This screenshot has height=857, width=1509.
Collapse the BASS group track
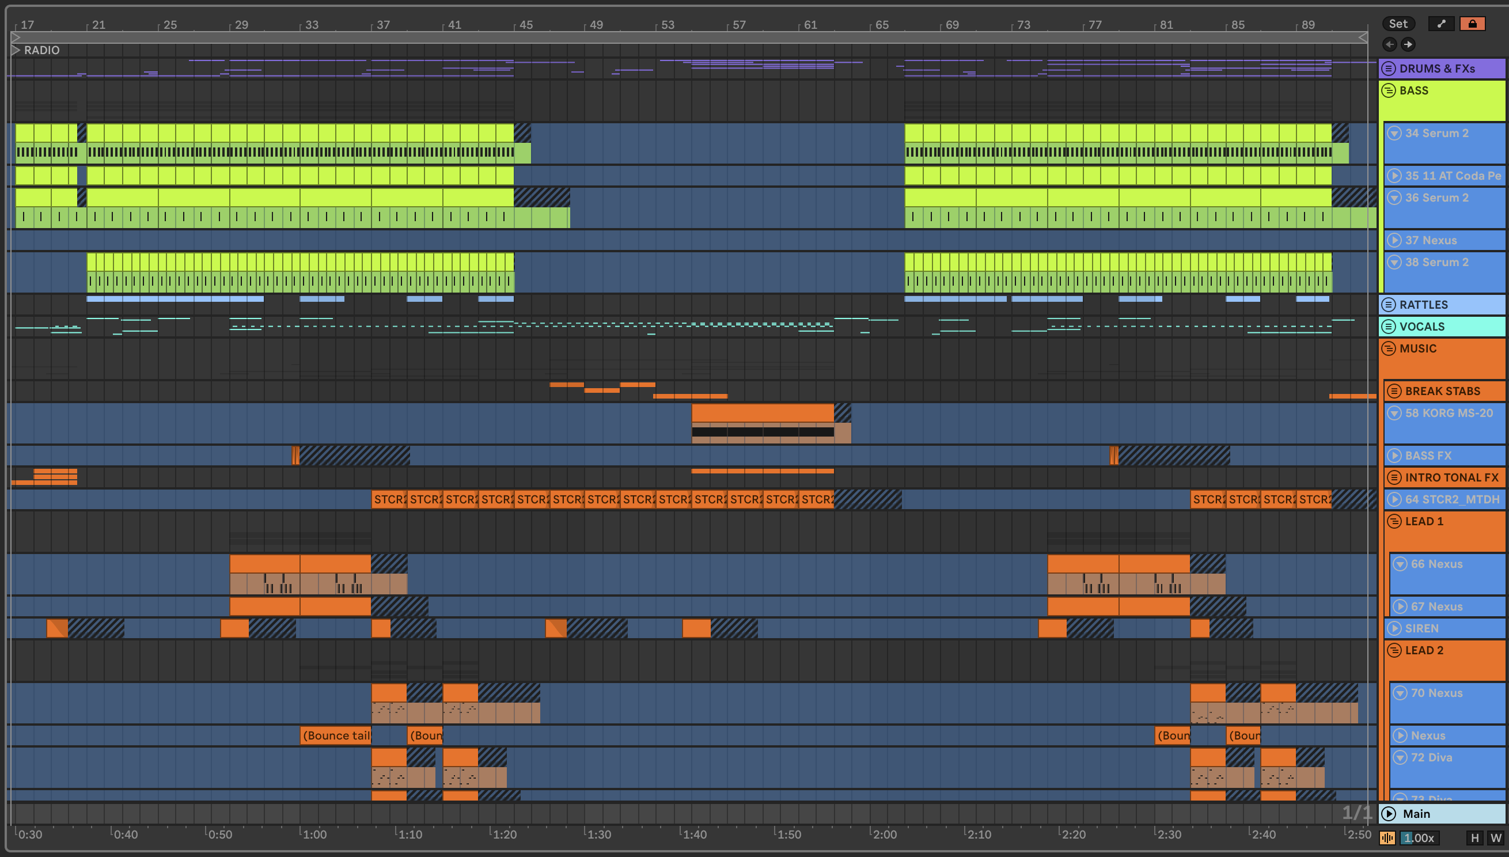coord(1389,90)
